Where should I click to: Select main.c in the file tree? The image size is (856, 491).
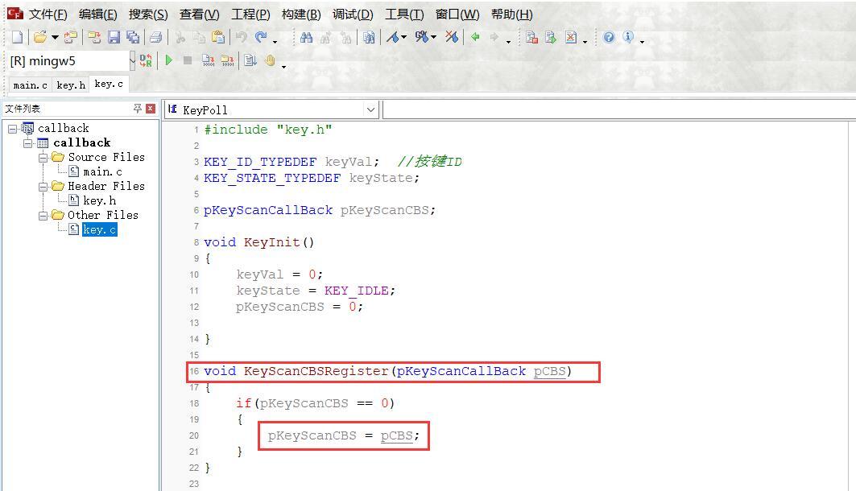pyautogui.click(x=102, y=172)
